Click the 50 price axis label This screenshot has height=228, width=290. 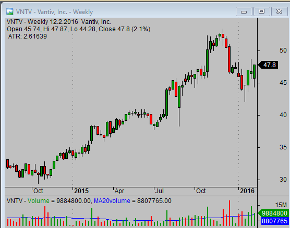(x=283, y=50)
